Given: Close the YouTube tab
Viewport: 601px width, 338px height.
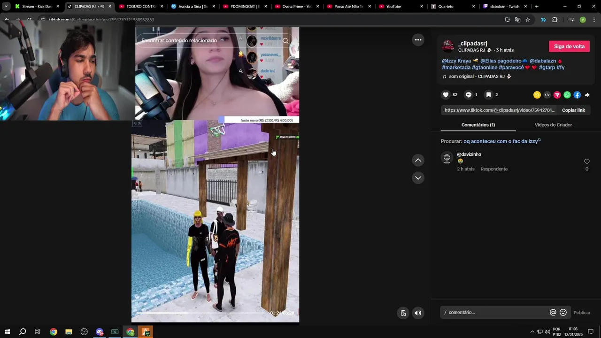Looking at the screenshot, I should point(421,7).
